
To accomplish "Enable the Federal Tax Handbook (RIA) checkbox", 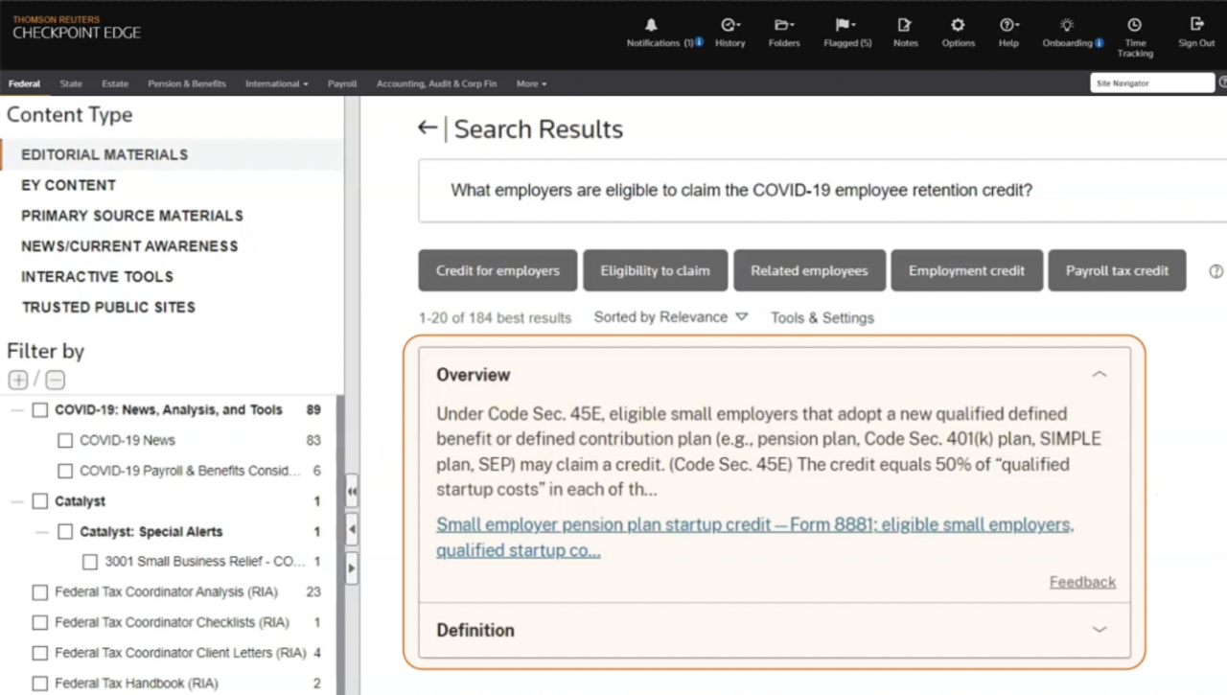I will [x=40, y=683].
